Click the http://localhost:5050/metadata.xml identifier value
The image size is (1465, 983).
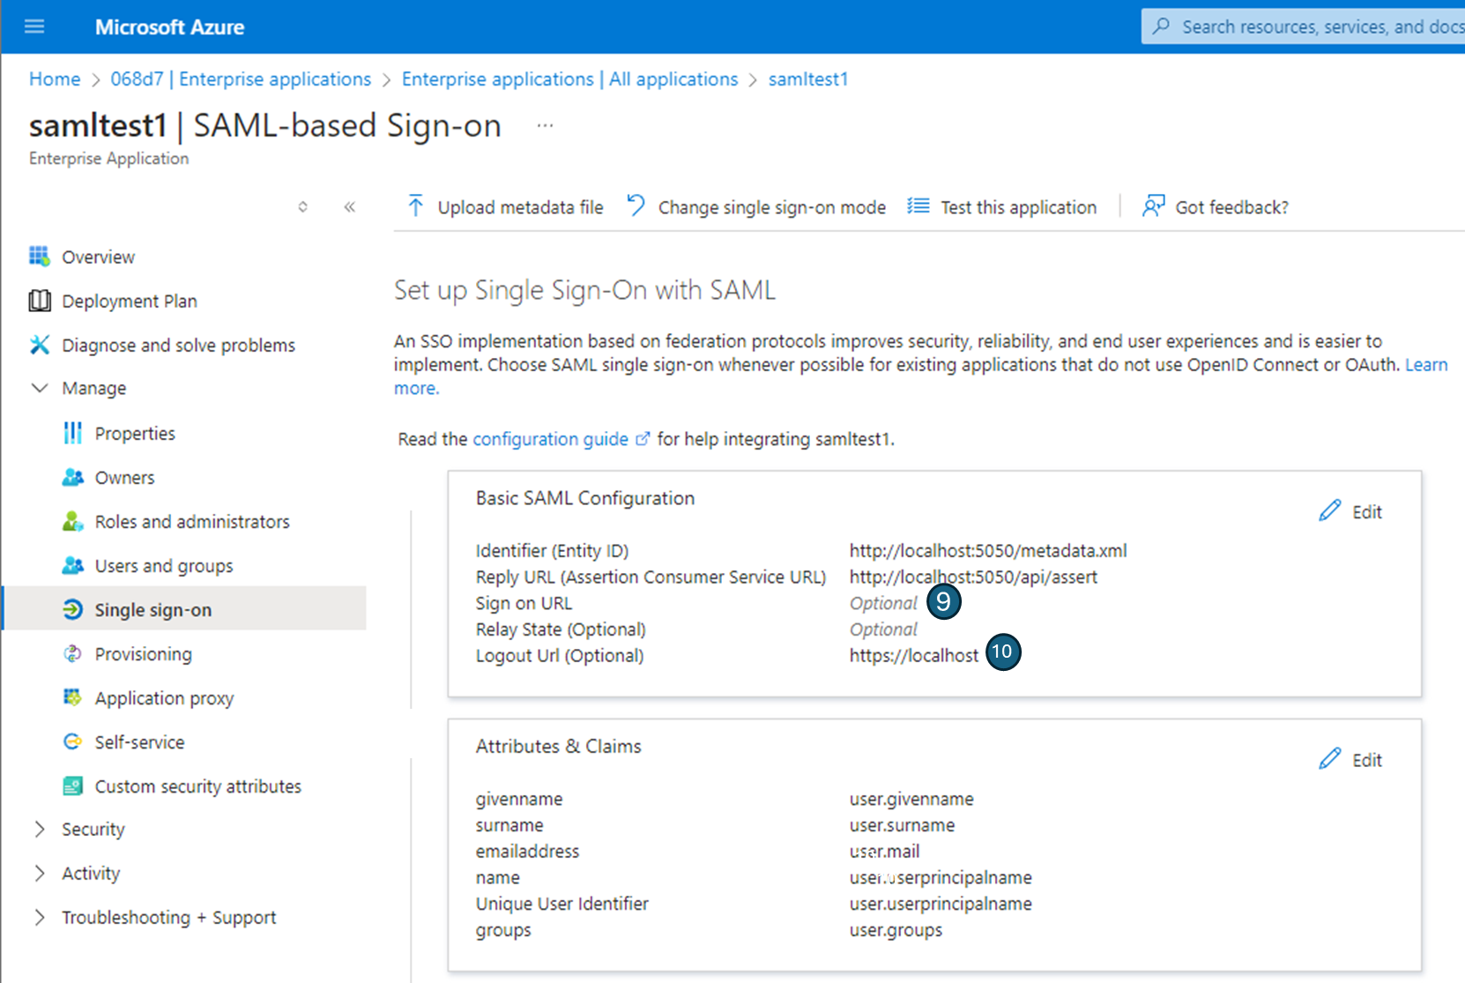[x=988, y=550]
